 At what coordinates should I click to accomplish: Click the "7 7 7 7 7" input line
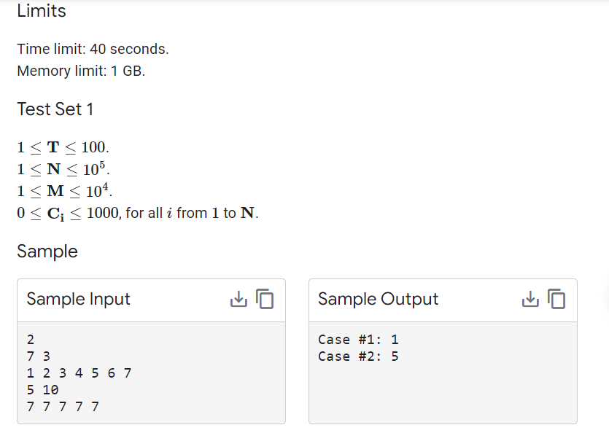point(63,406)
